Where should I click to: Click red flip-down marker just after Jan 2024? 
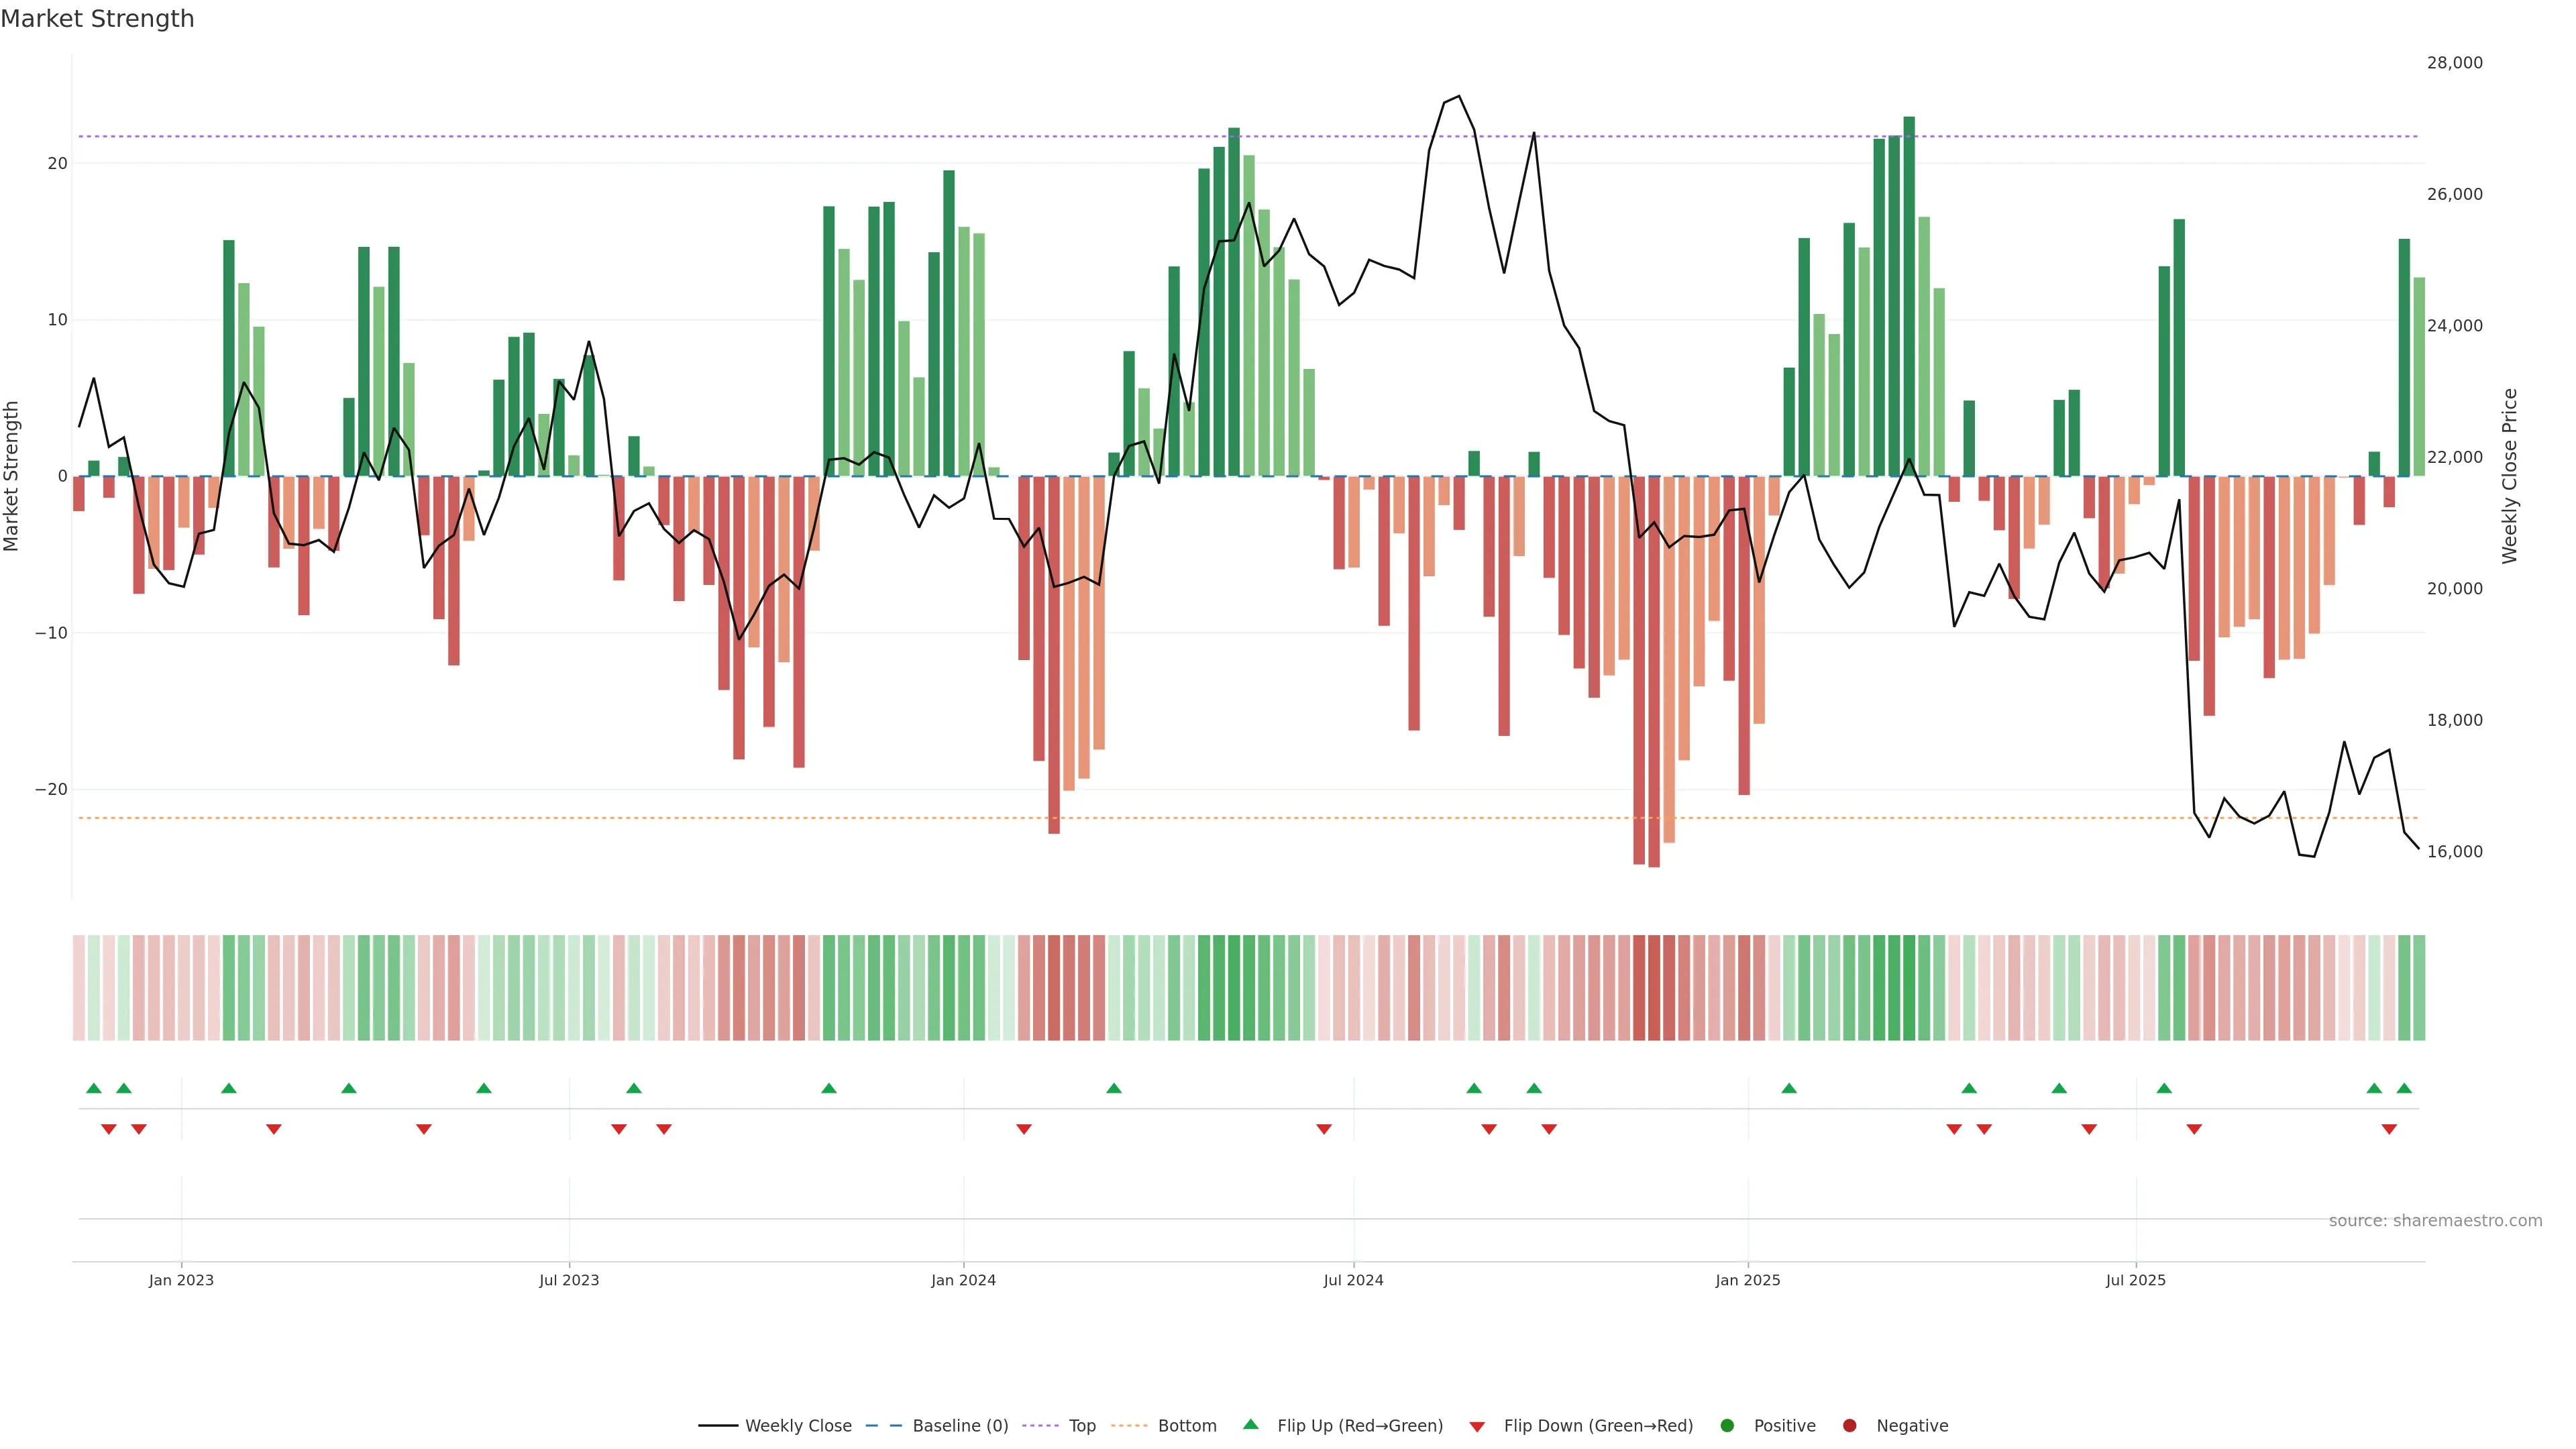[x=1024, y=1129]
